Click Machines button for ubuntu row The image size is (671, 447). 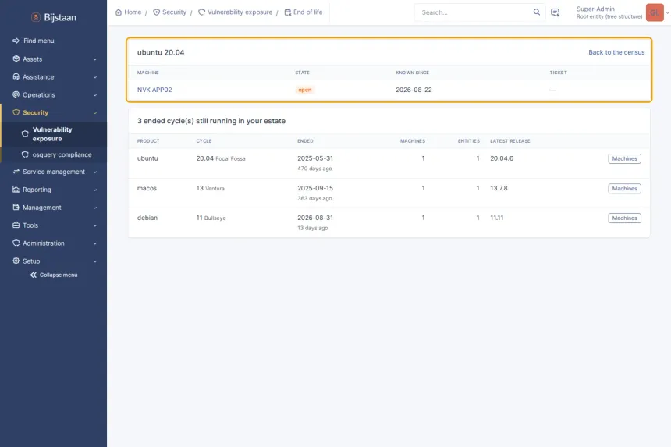point(624,158)
